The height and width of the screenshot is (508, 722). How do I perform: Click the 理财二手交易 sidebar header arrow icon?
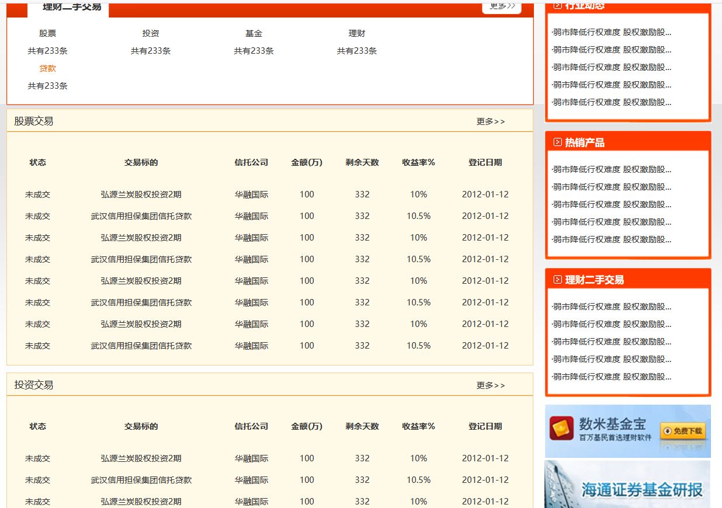pos(558,280)
